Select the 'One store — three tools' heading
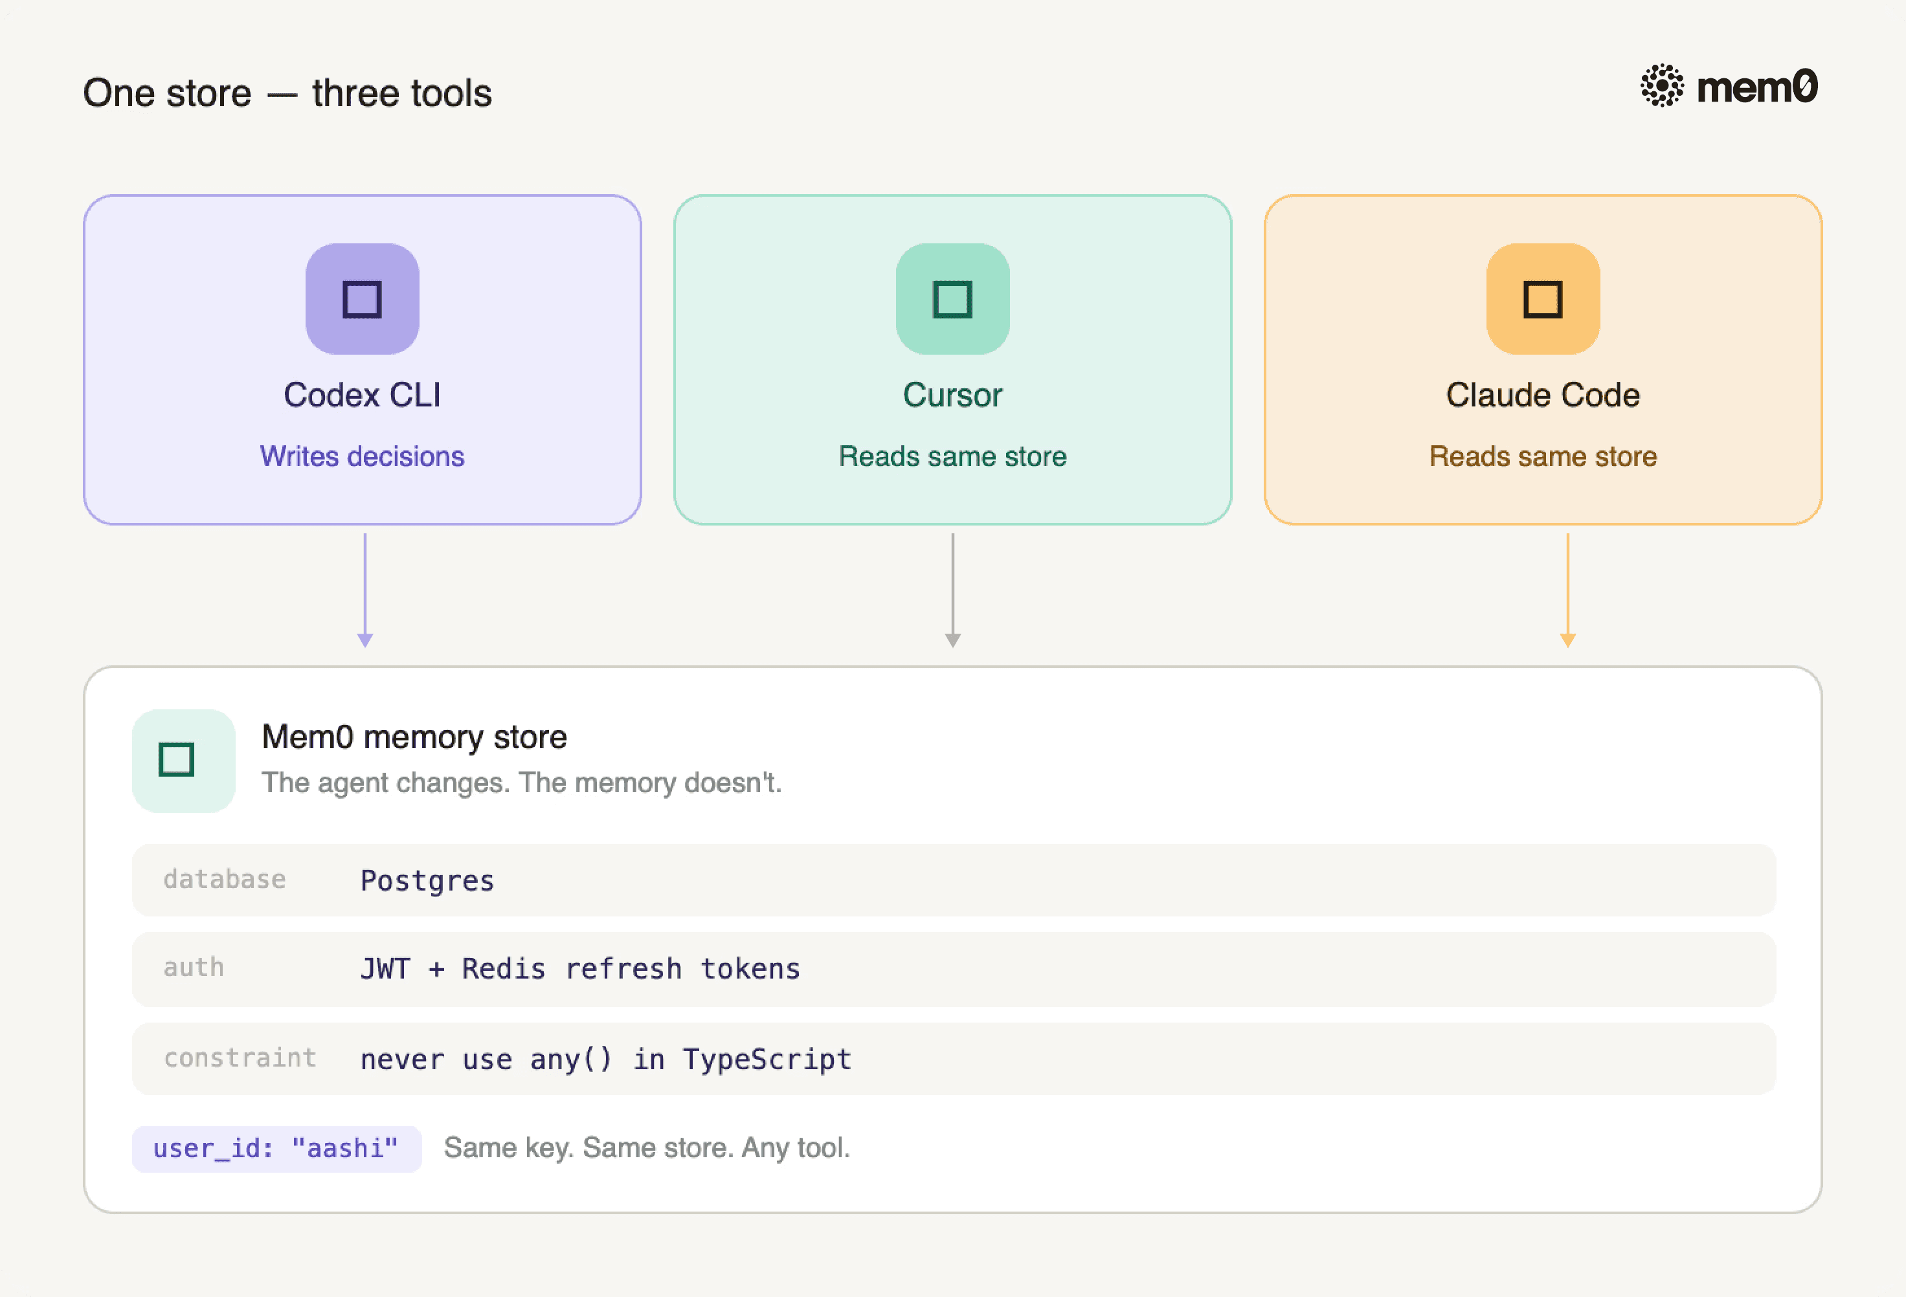1906x1297 pixels. 288,93
